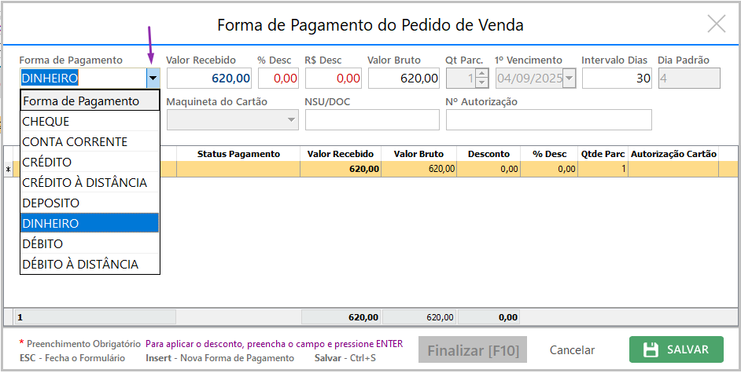Image resolution: width=741 pixels, height=373 pixels.
Task: Collapse the Forma de Pagamento dropdown arrow
Action: [x=153, y=79]
